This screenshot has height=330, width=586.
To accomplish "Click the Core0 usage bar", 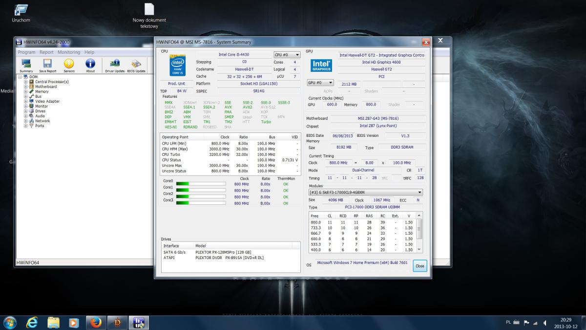I will pos(201,184).
